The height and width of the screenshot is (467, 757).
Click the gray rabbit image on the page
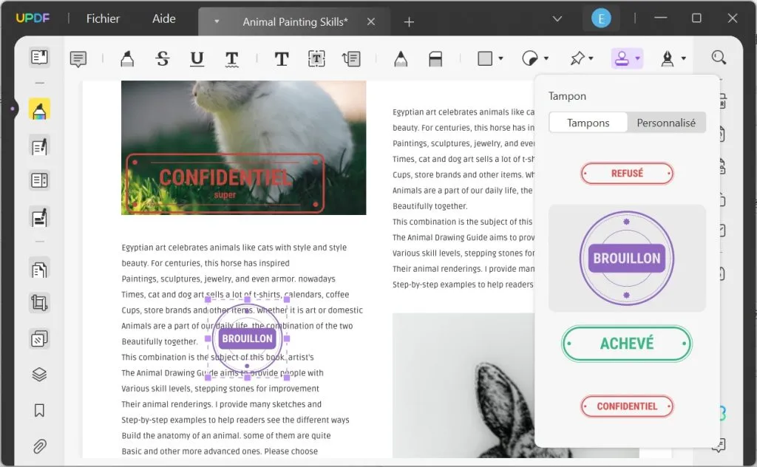[464, 386]
